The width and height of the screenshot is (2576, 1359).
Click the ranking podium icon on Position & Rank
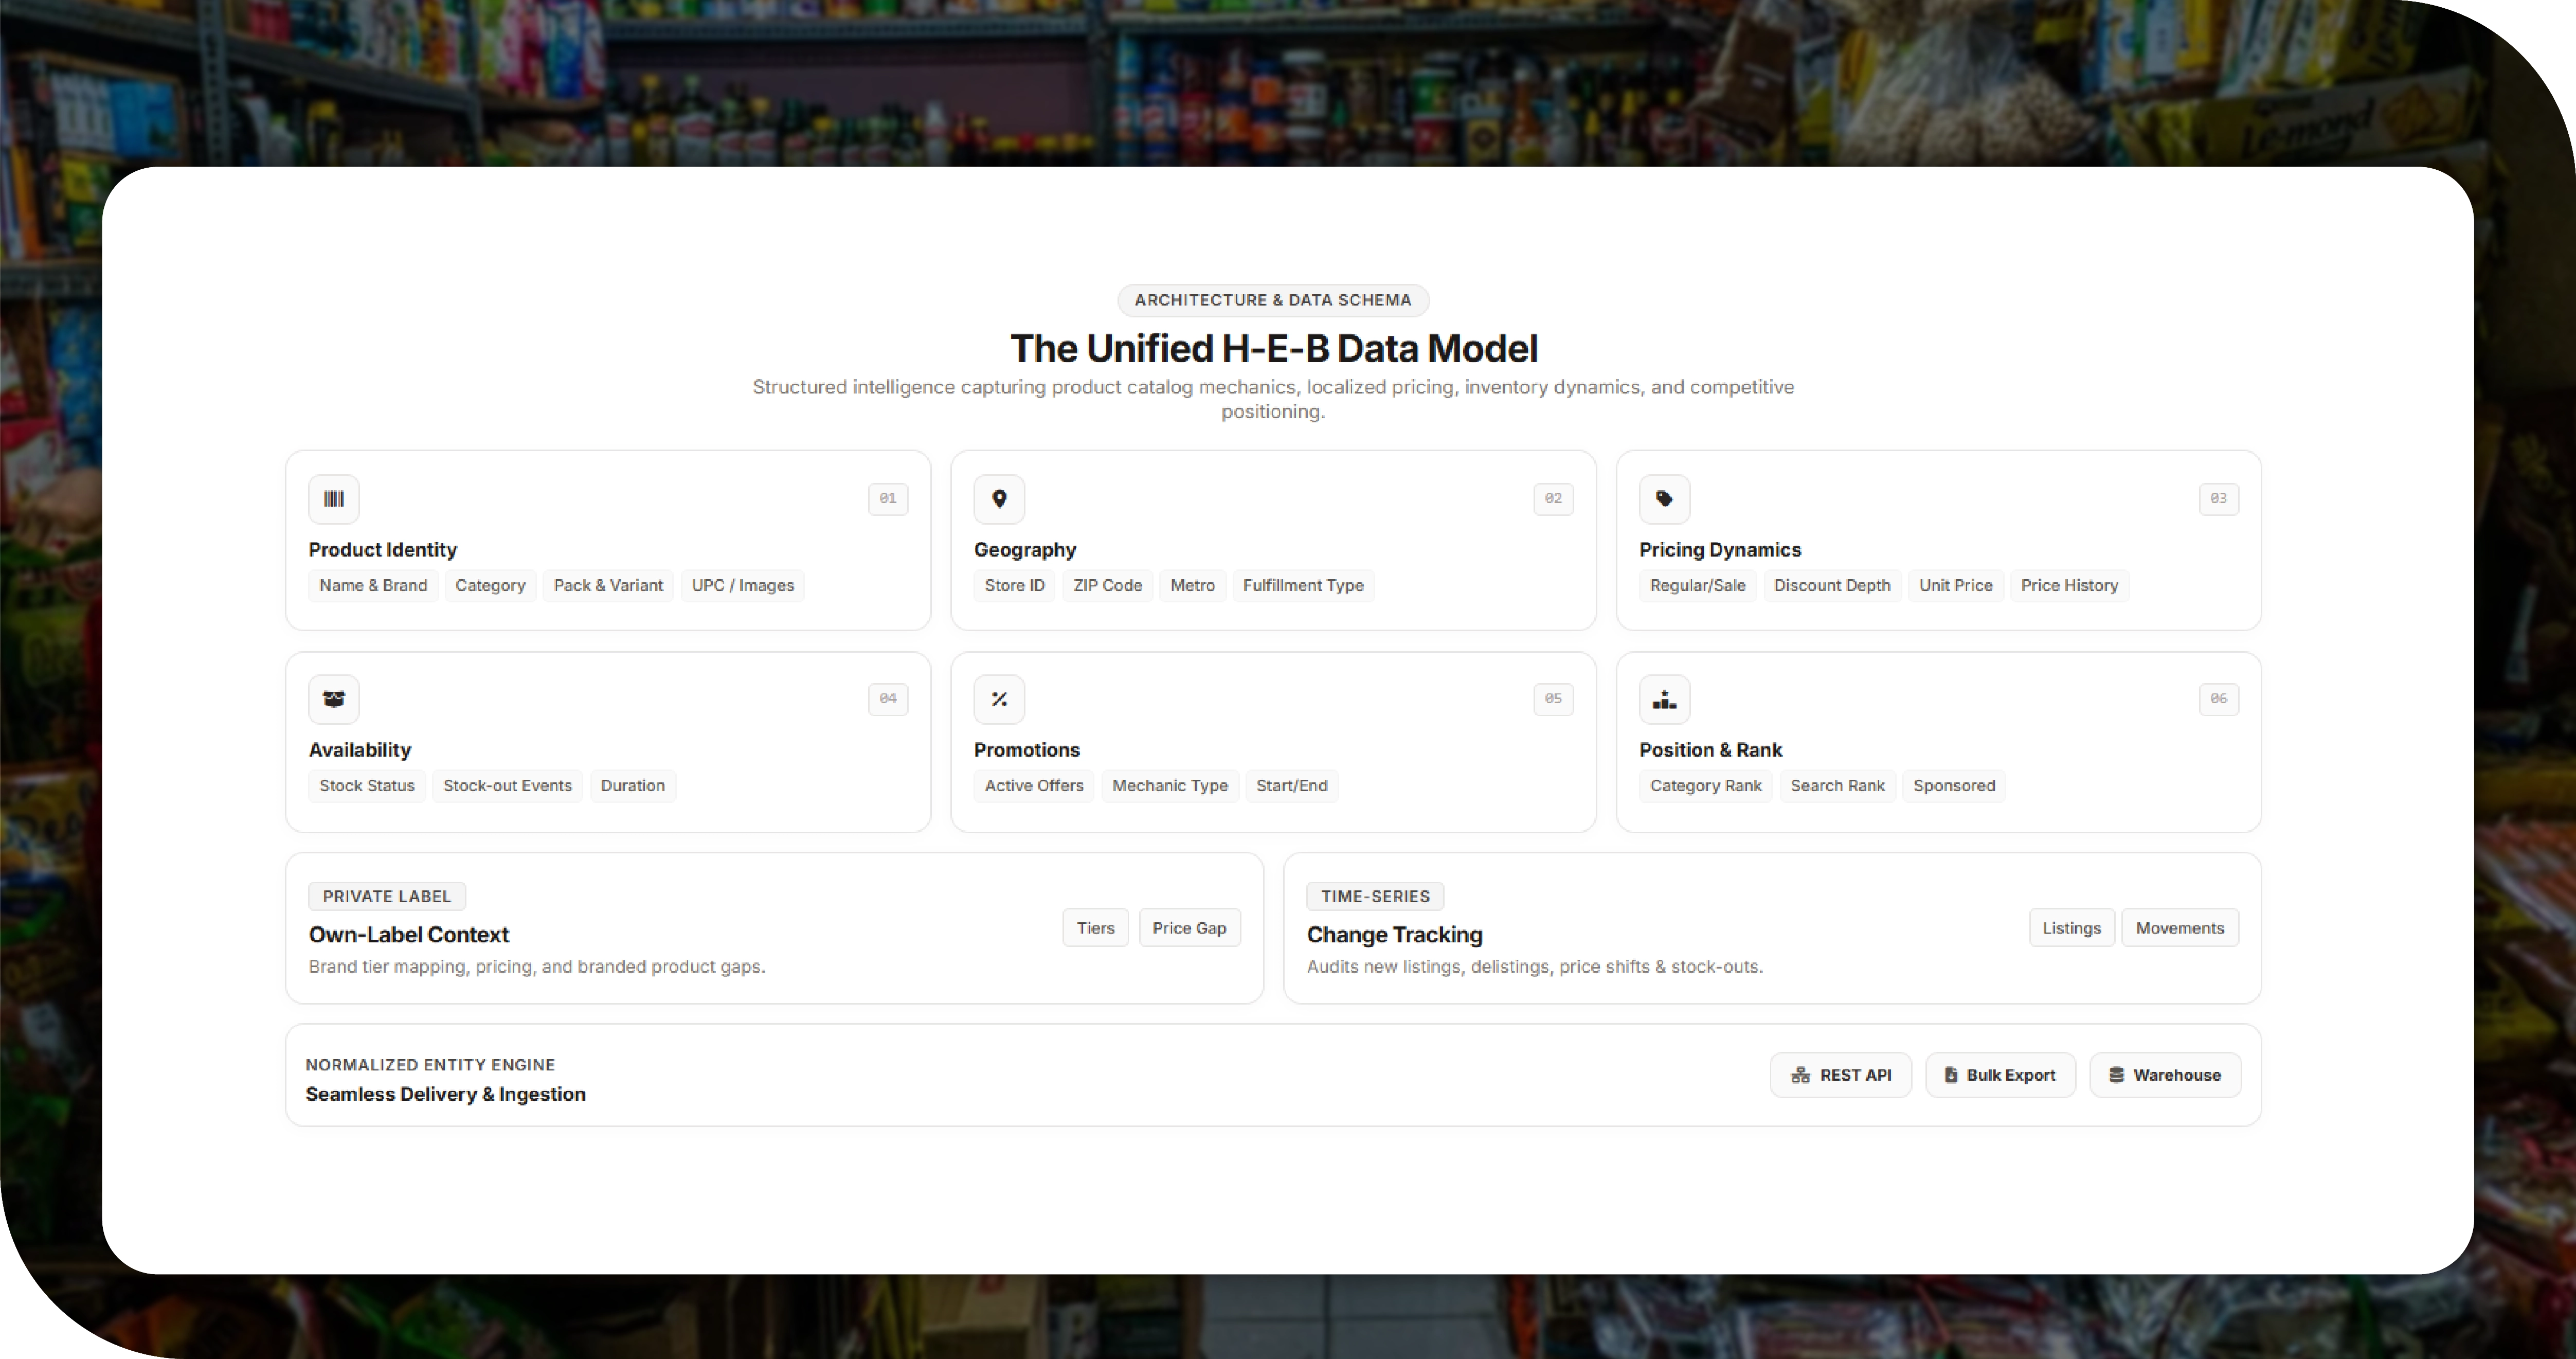(x=1665, y=699)
